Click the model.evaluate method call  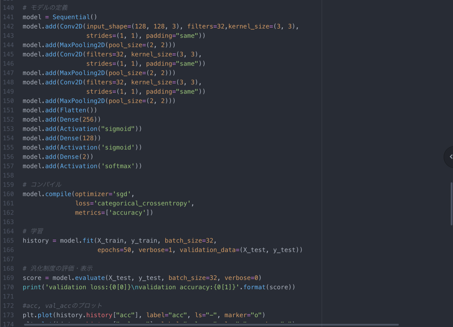pyautogui.click(x=90, y=278)
